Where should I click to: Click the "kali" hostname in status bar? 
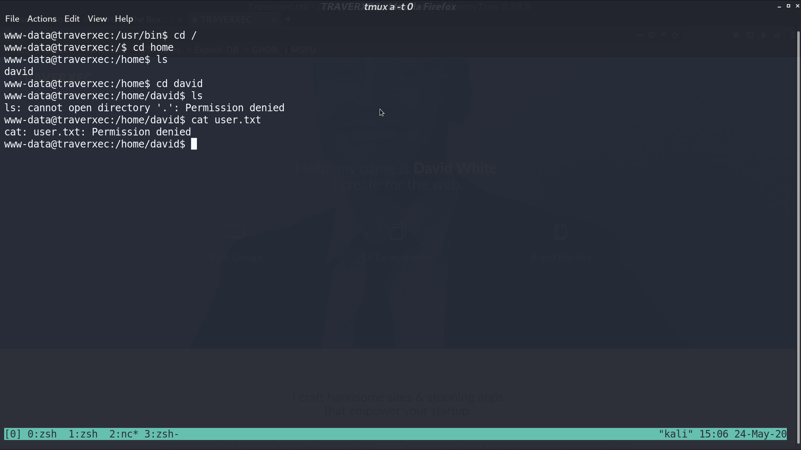click(676, 434)
